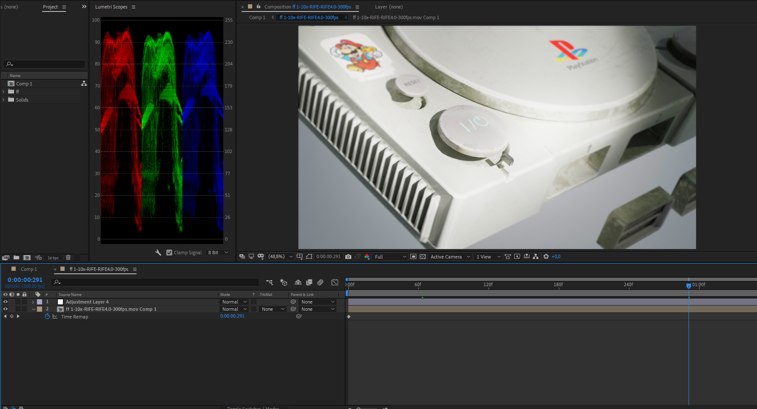Screen dimensions: 757x409
Task: Open the Lumetri Scopes panel menu
Action: click(134, 7)
